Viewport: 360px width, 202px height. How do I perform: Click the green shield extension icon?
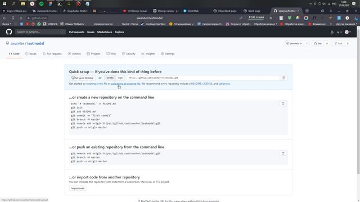coord(290,18)
